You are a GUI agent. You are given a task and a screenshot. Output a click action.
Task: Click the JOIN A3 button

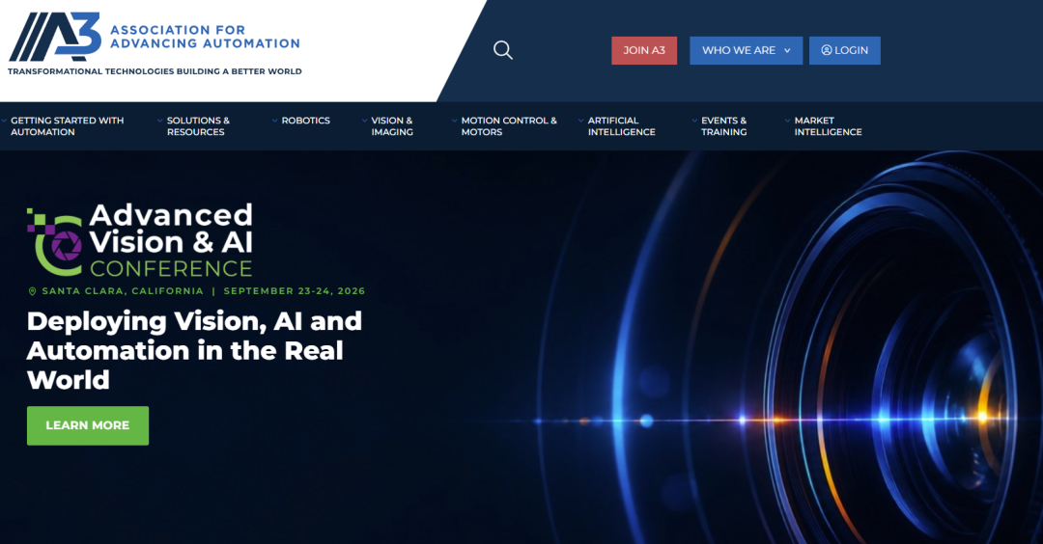tap(644, 50)
